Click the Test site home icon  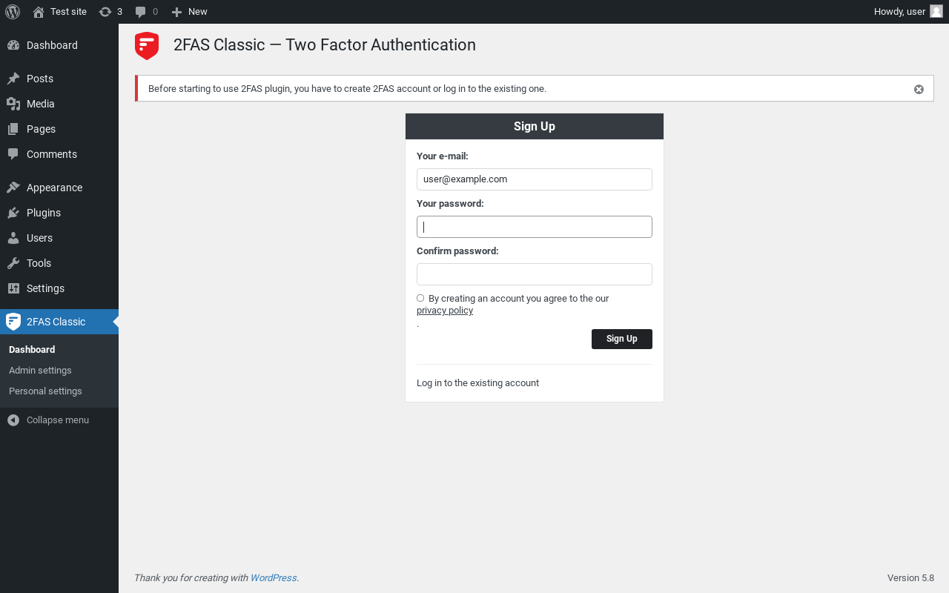pos(39,12)
